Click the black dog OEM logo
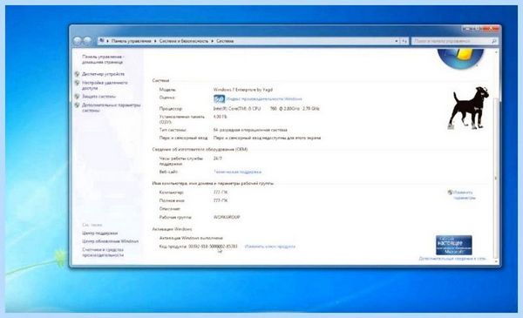 tap(469, 108)
